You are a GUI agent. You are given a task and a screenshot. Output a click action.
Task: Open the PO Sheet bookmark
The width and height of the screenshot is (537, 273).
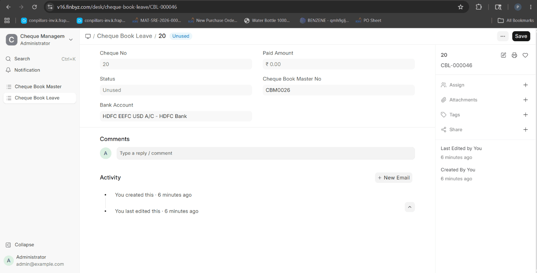tap(368, 21)
